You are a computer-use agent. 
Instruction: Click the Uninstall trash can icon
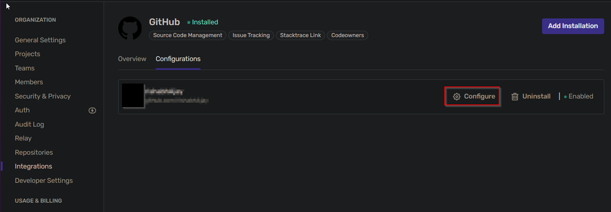click(515, 97)
